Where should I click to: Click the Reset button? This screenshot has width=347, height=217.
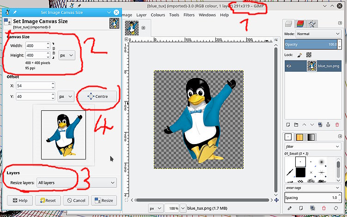point(48,200)
